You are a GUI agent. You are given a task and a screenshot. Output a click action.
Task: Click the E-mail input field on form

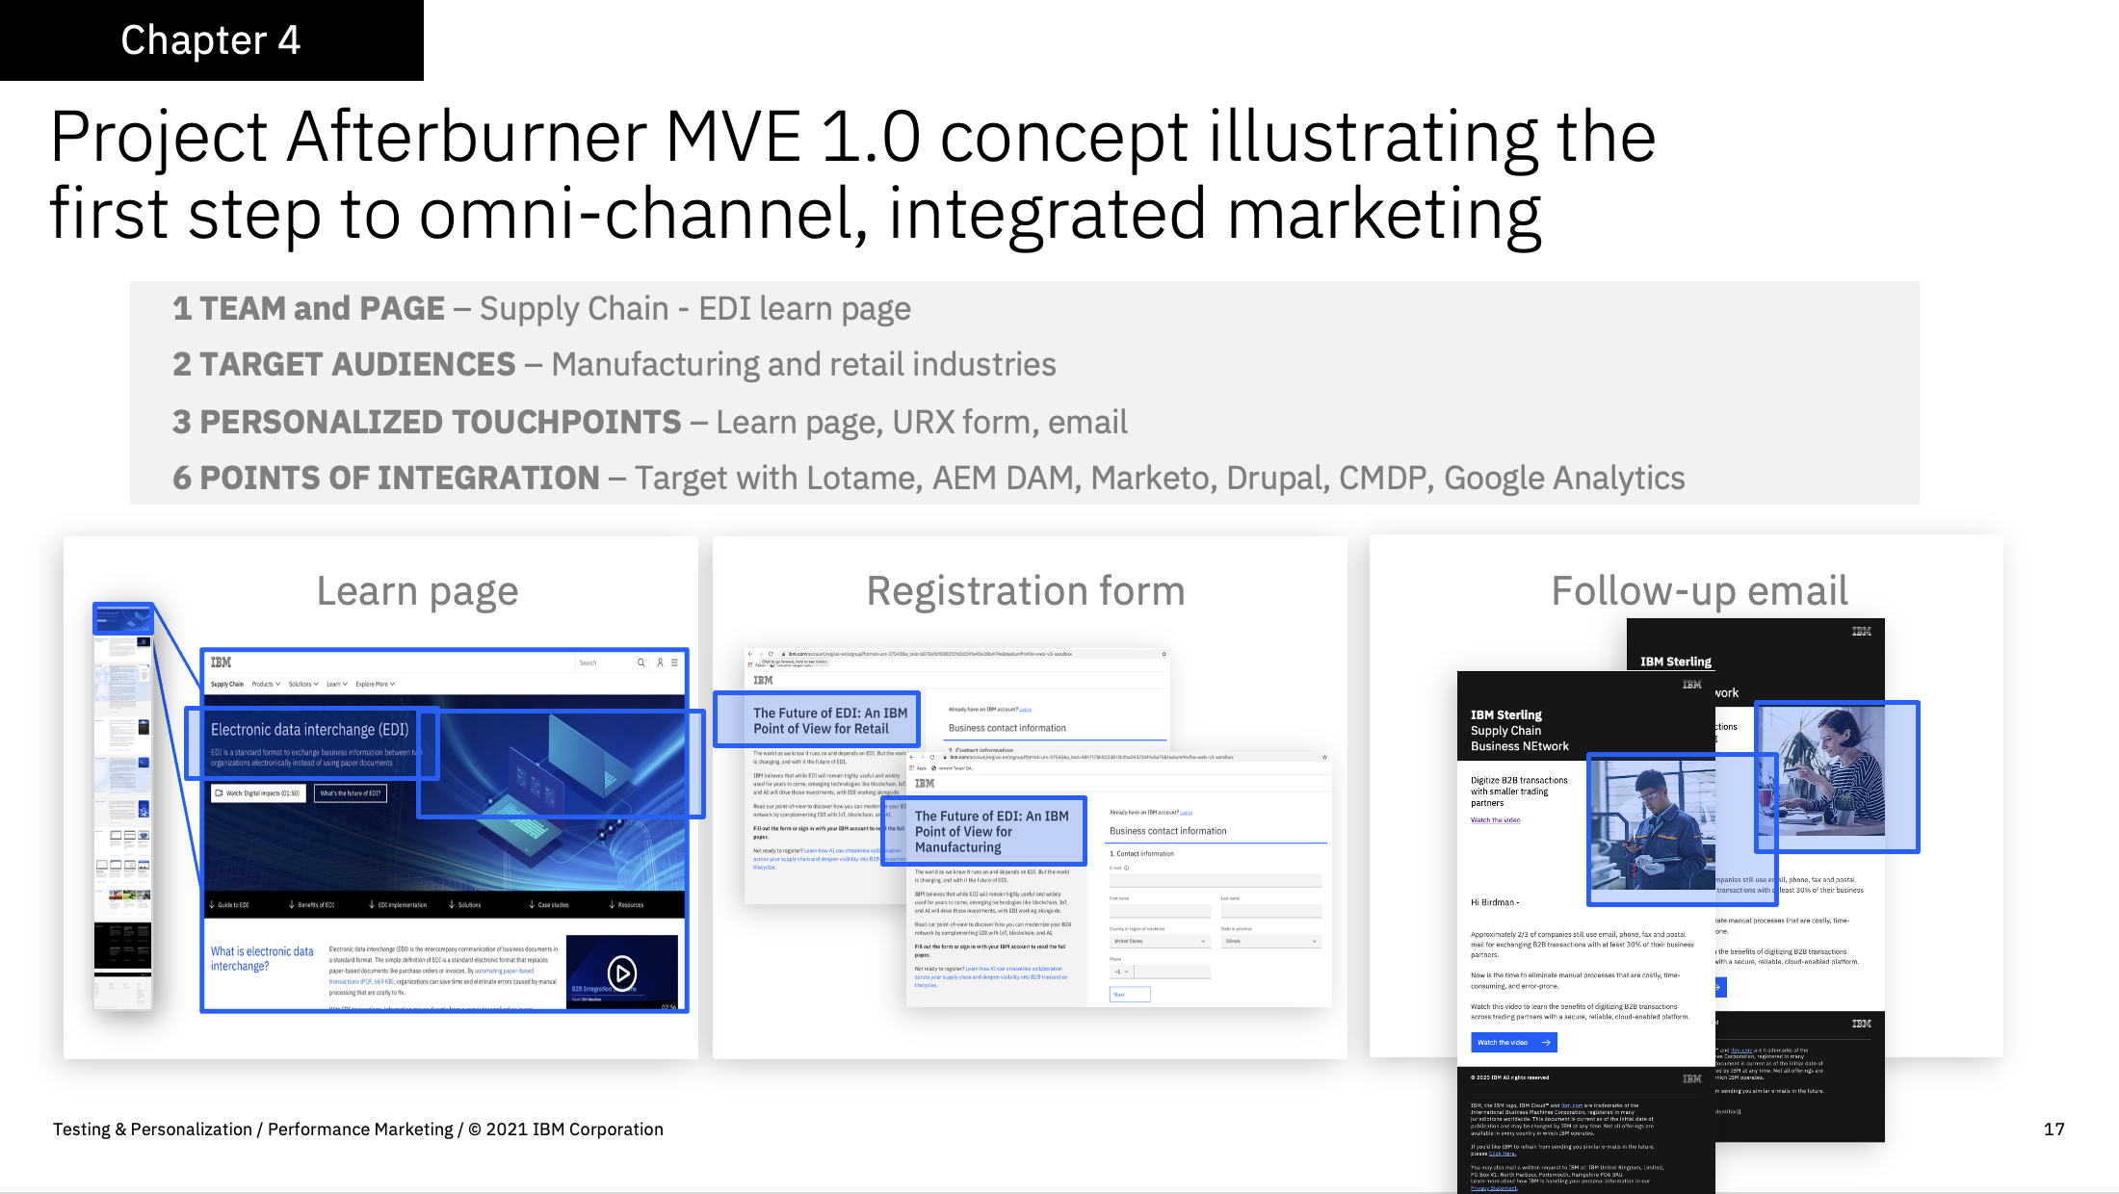[1215, 880]
